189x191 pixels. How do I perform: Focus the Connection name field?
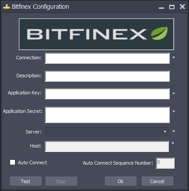point(107,58)
